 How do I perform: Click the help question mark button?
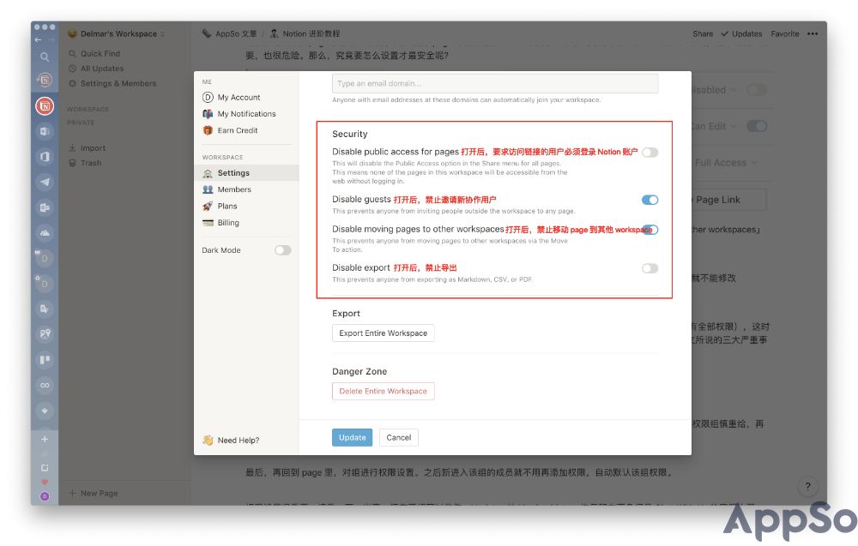(x=807, y=486)
